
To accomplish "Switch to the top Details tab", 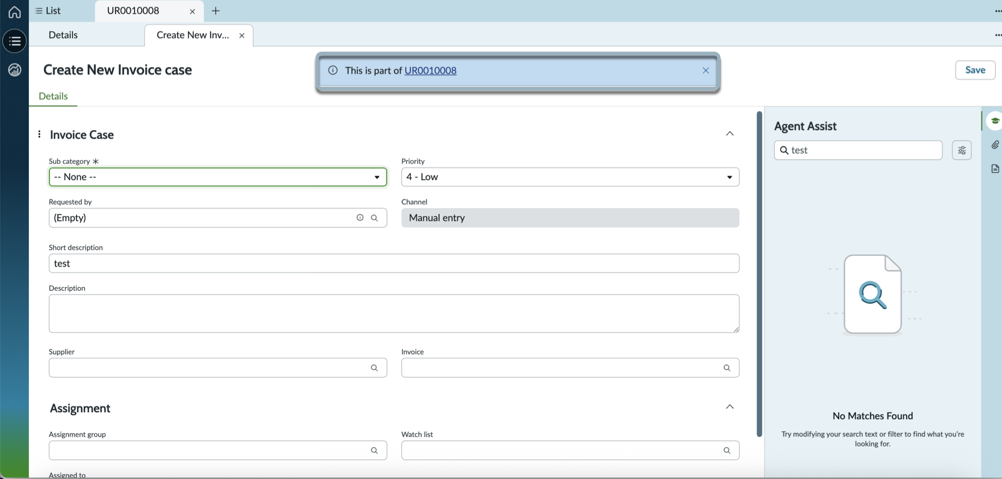I will click(x=63, y=35).
